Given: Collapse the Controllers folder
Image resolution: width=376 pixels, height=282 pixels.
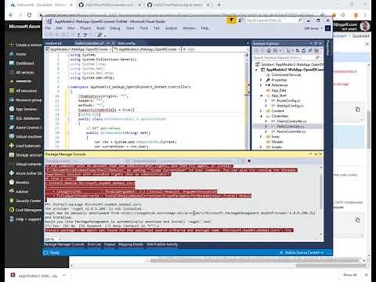Looking at the screenshot, I should (x=261, y=116).
